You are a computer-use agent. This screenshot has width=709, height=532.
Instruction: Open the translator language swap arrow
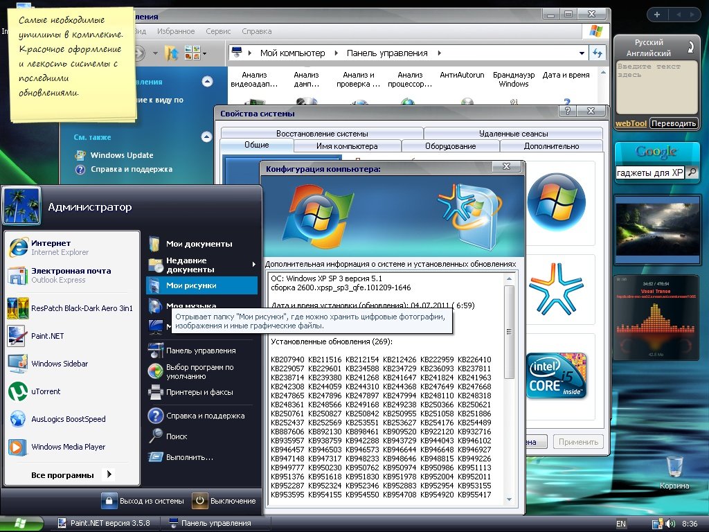pos(690,47)
